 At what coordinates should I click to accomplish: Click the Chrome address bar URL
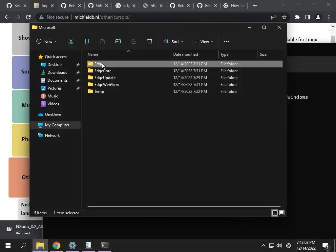(x=102, y=17)
